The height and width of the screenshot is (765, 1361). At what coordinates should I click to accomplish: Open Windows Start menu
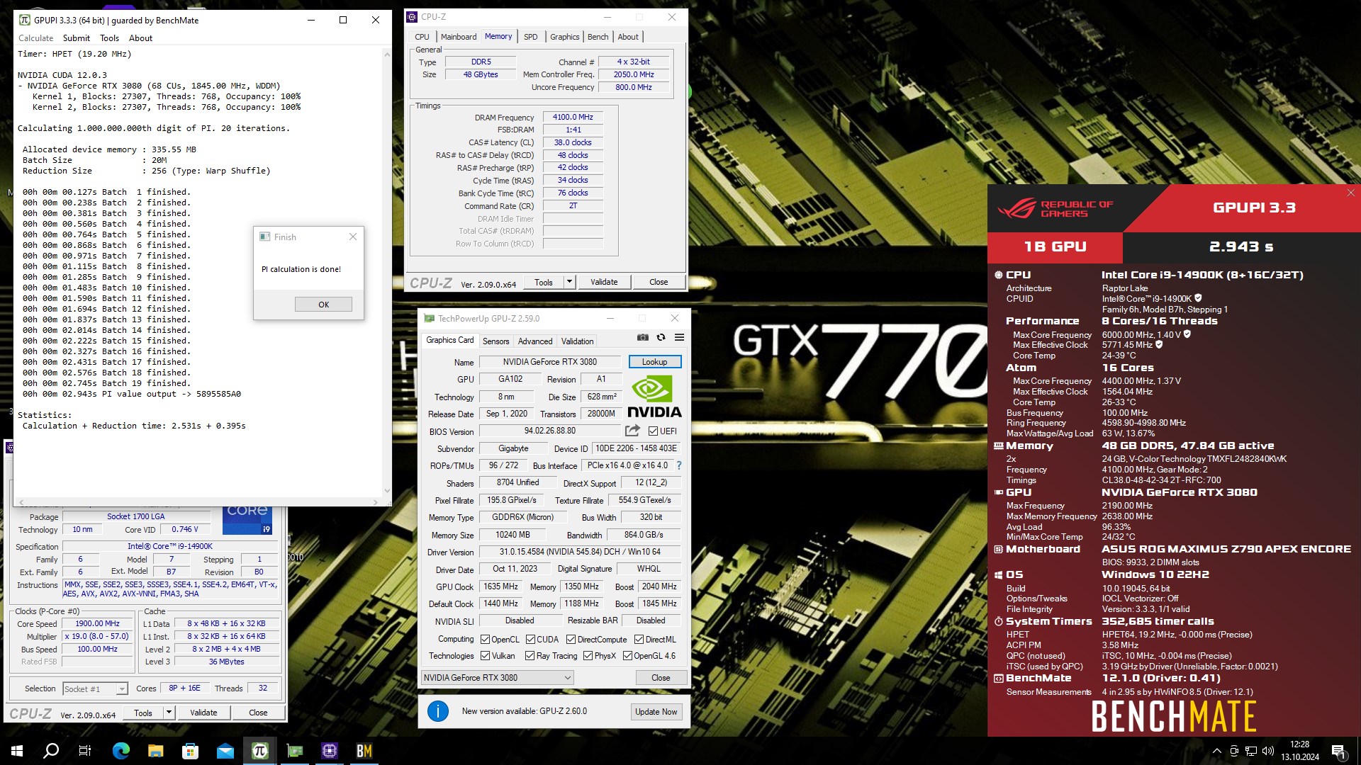pyautogui.click(x=17, y=751)
